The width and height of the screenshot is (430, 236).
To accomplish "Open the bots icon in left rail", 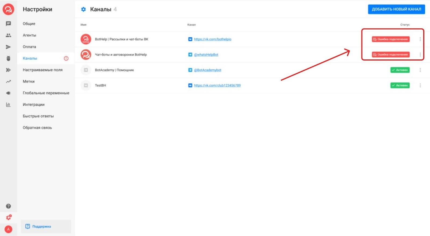I will click(8, 58).
